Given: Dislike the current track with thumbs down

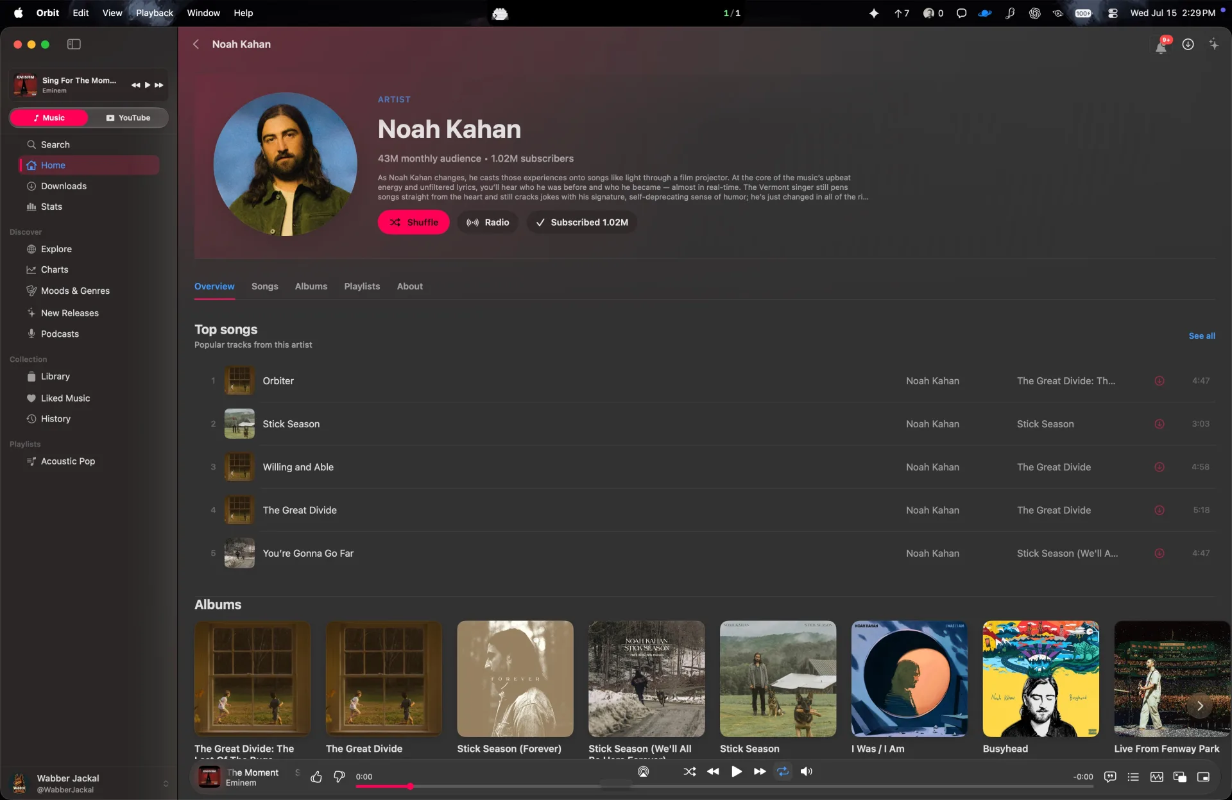Looking at the screenshot, I should pos(339,777).
